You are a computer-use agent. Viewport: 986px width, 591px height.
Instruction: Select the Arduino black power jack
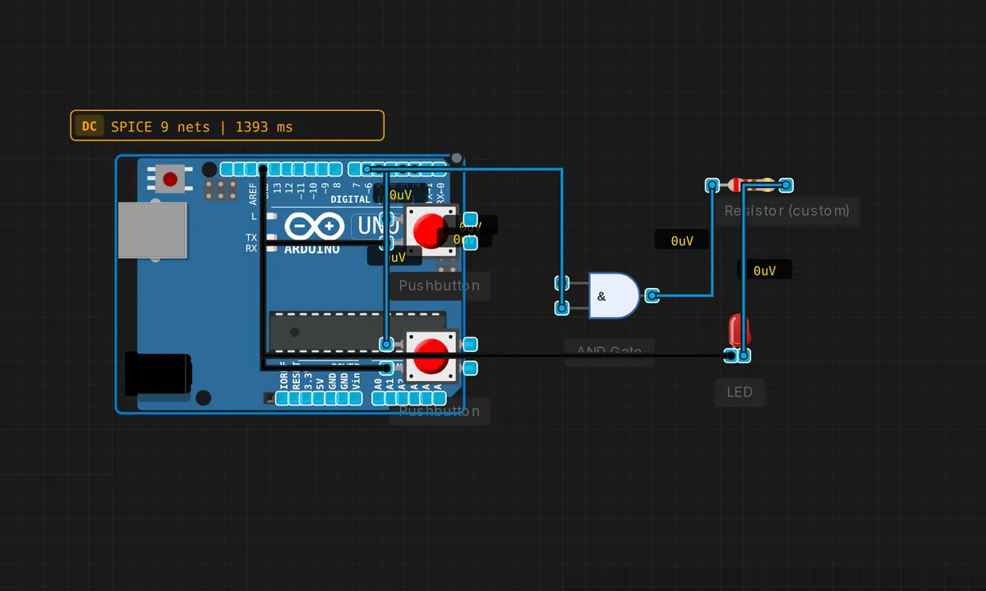coord(158,374)
